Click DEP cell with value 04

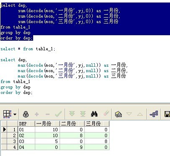(x=26, y=147)
